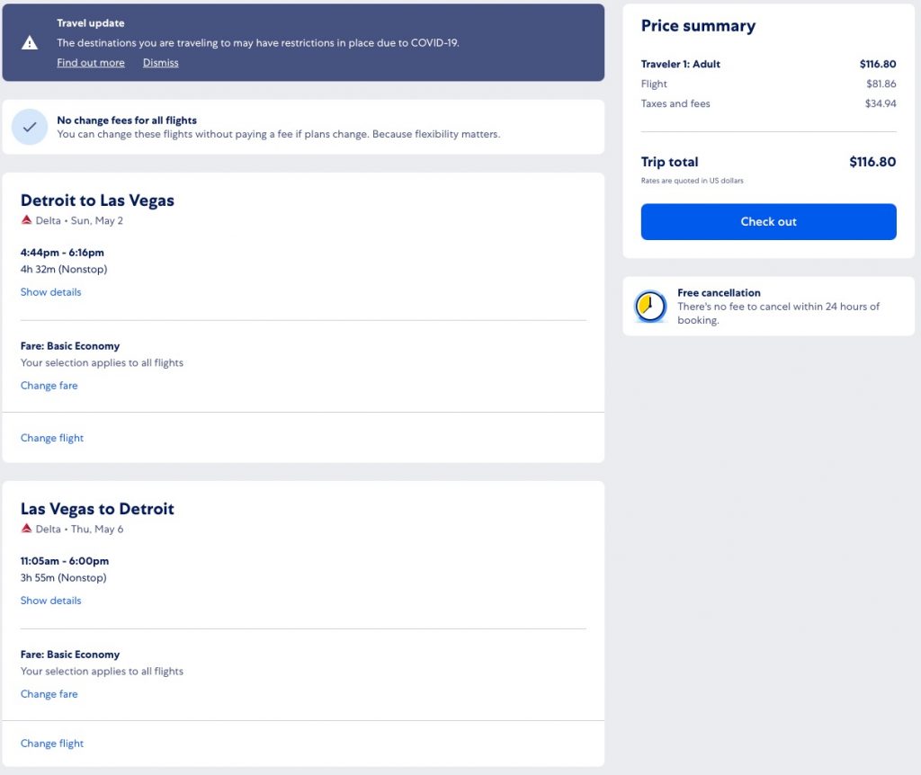
Task: Expand details for Detroit to Las Vegas flight
Action: click(50, 291)
